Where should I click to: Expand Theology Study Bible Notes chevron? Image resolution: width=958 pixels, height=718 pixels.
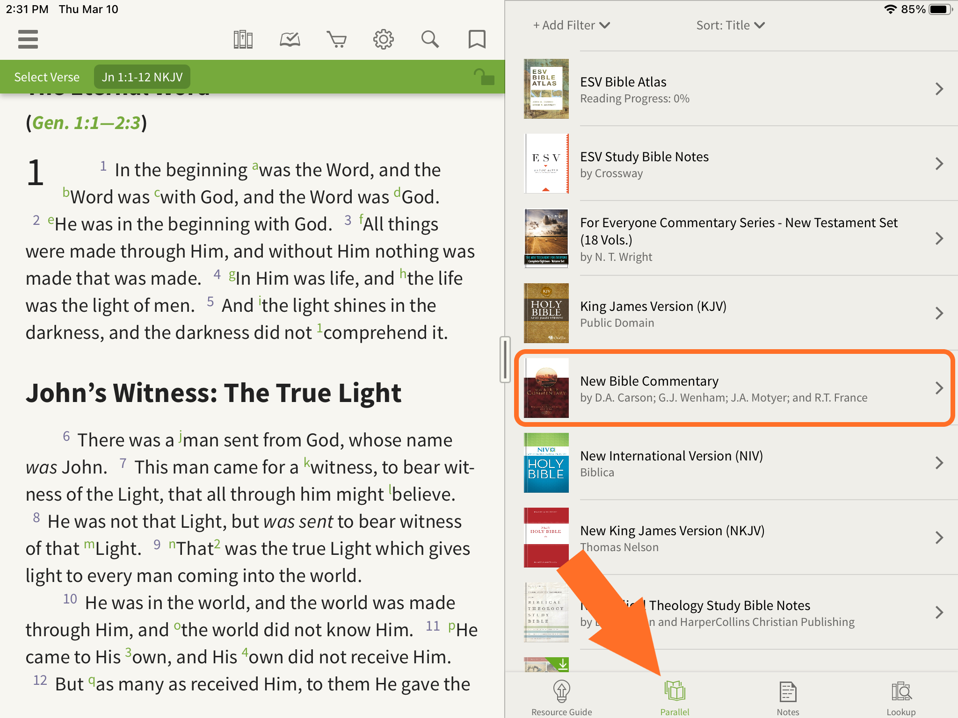pyautogui.click(x=939, y=612)
